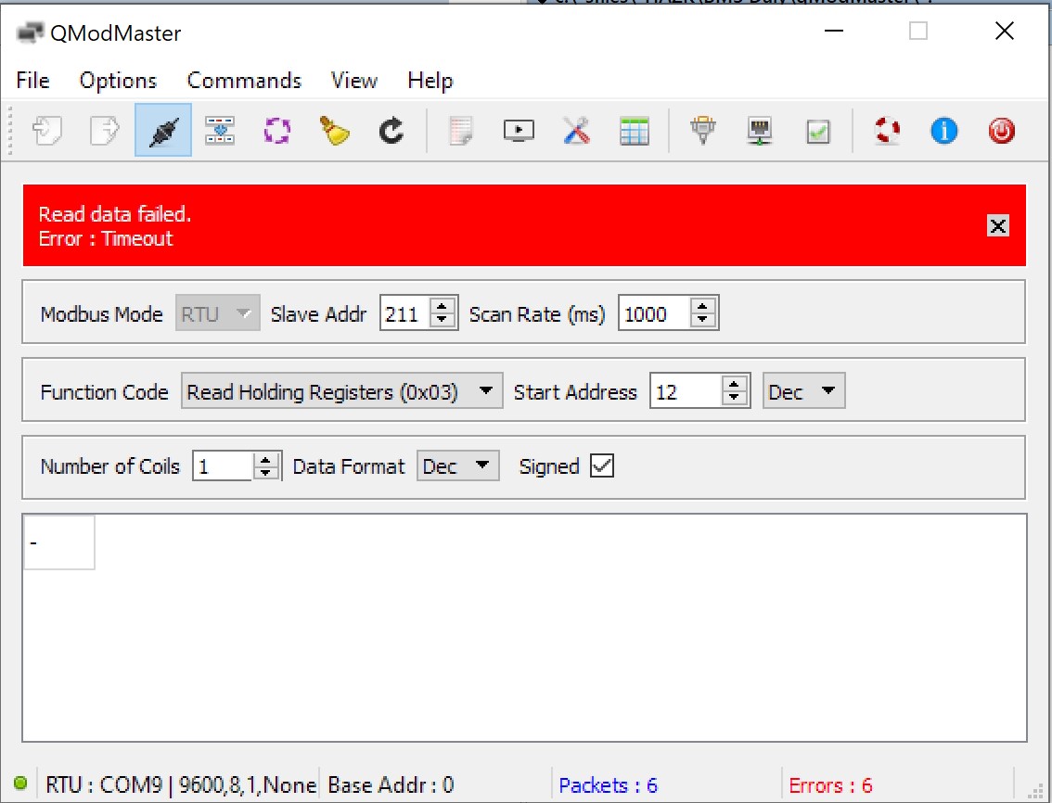This screenshot has width=1052, height=803.
Task: Click the "Error : Timeout" message text
Action: (106, 239)
